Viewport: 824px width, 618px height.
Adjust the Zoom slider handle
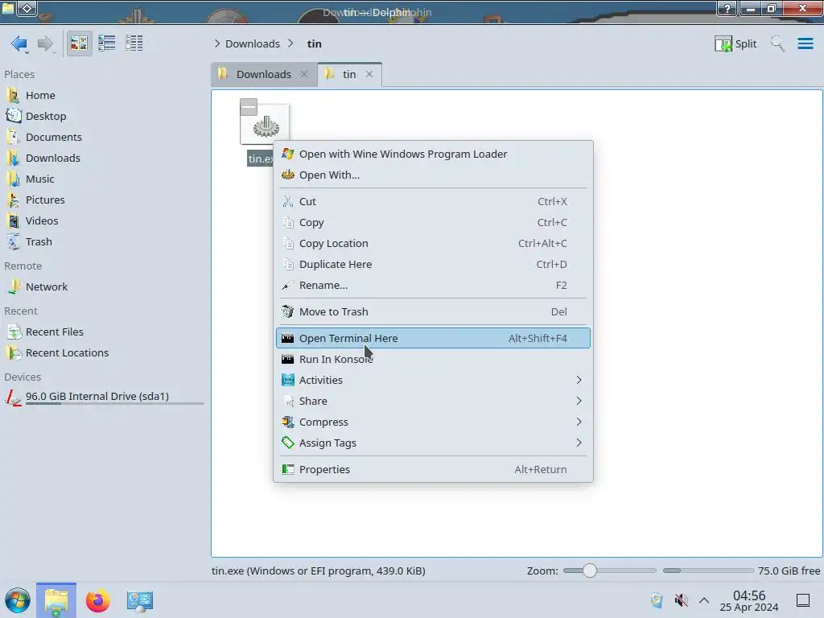coord(590,571)
